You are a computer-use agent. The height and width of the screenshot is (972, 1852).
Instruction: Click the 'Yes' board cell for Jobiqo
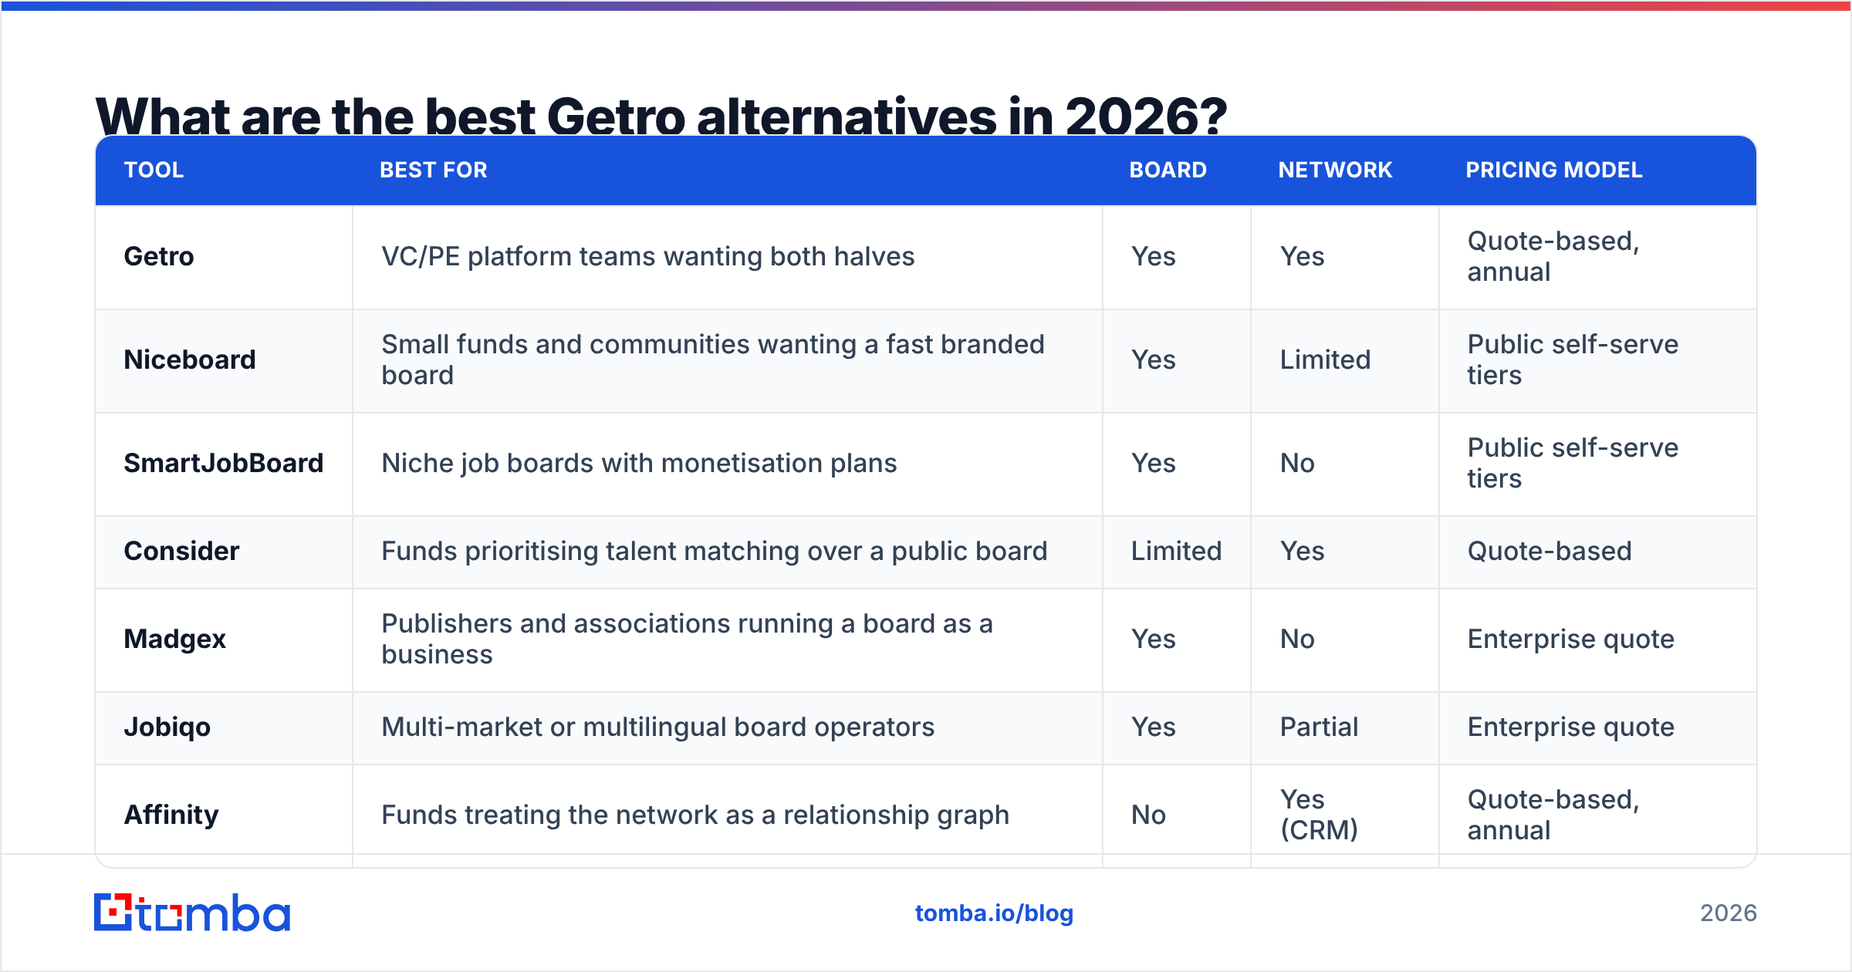(1154, 727)
